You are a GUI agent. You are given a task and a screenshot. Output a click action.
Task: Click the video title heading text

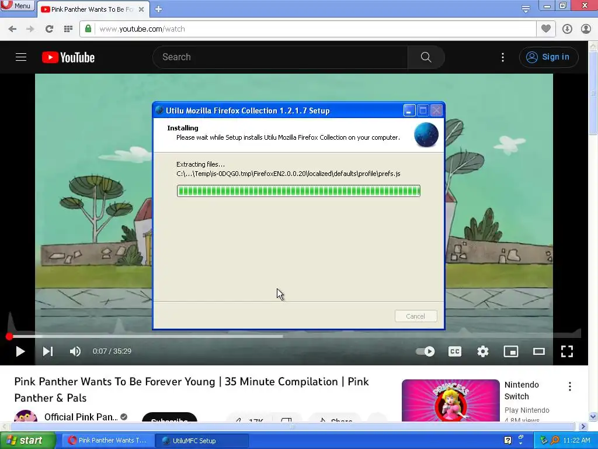pos(192,390)
